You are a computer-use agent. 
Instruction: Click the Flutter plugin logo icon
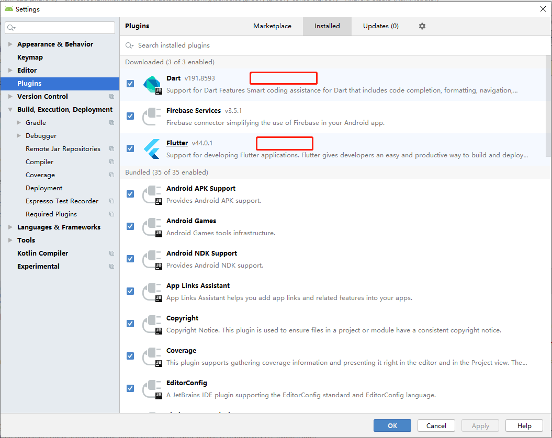pyautogui.click(x=152, y=149)
